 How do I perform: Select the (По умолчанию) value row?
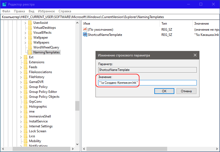click(100, 30)
